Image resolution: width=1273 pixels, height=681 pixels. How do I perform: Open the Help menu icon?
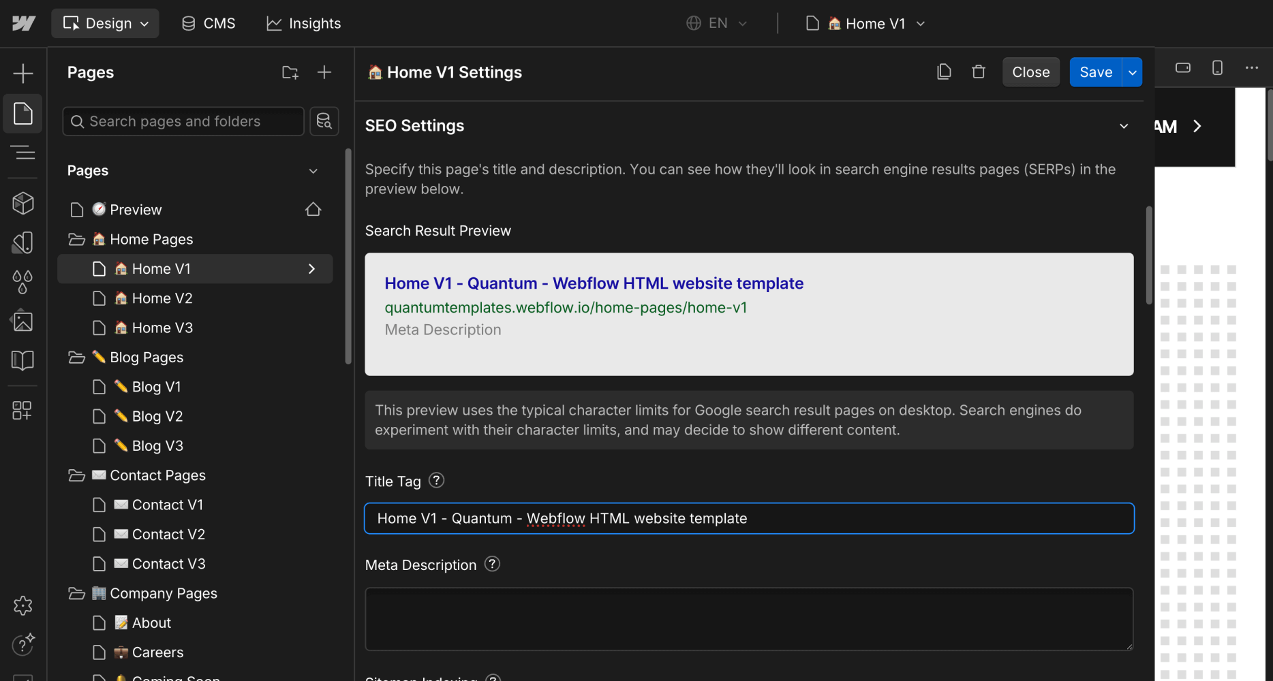click(22, 645)
